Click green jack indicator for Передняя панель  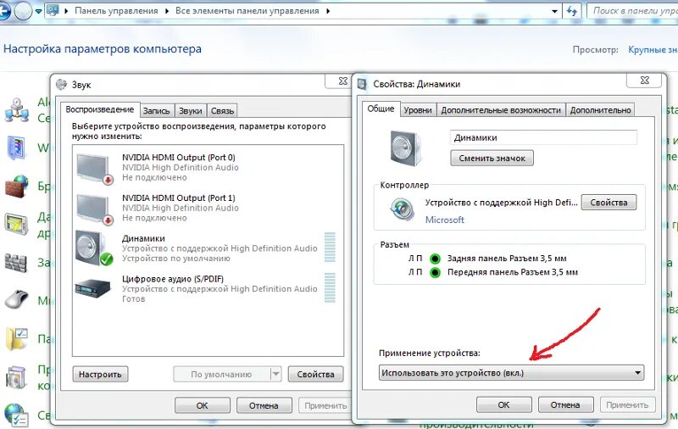(435, 272)
